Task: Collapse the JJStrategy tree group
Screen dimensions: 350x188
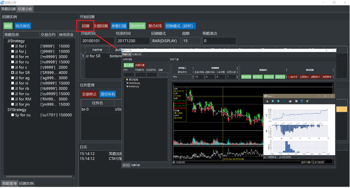Action: coord(16,41)
